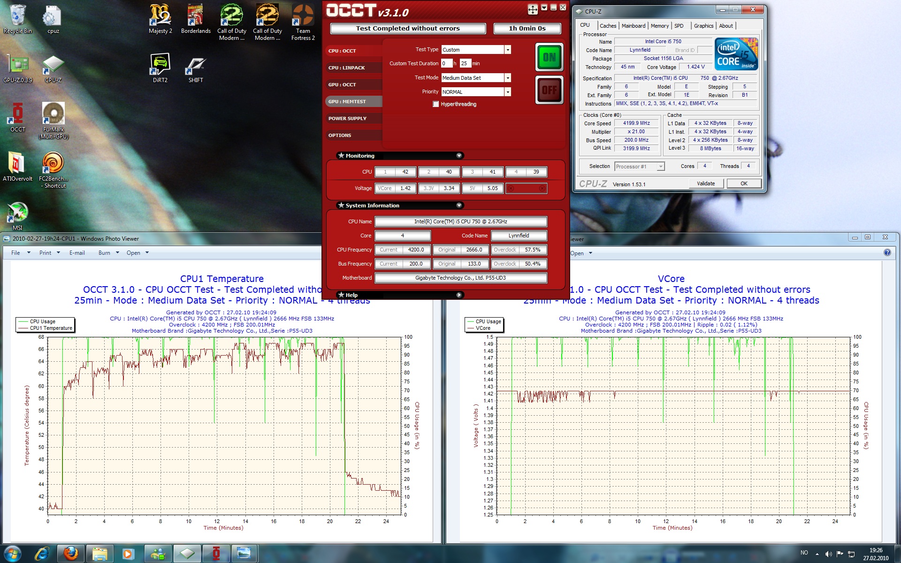Select CPU : OCCT test section
Viewport: 901px width, 563px height.
(354, 51)
